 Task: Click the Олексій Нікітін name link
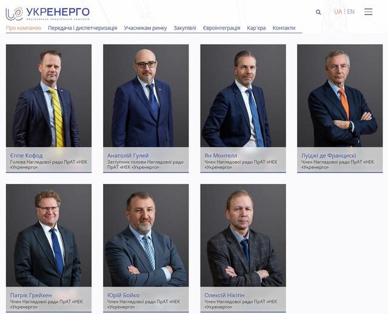(x=224, y=295)
